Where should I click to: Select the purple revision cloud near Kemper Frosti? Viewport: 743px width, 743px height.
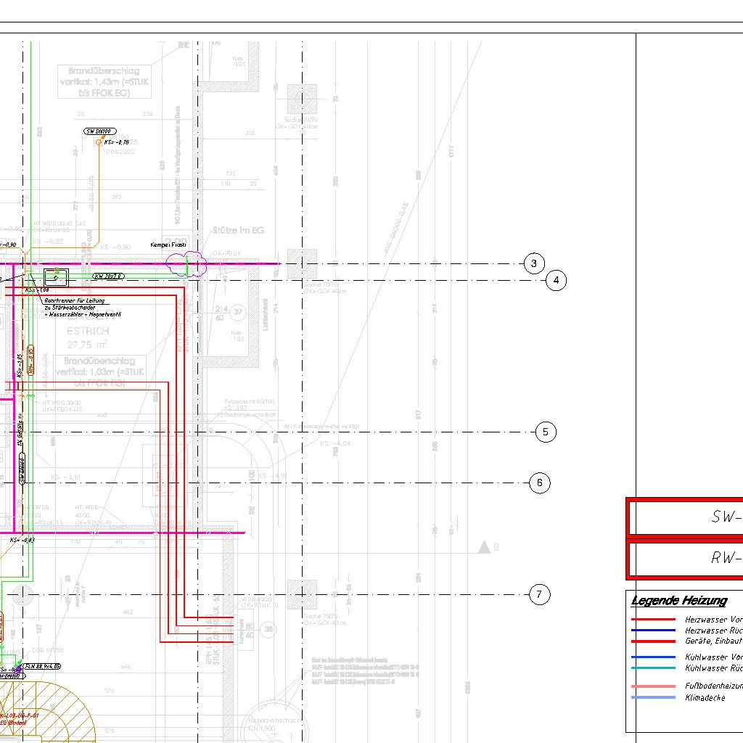pos(186,263)
